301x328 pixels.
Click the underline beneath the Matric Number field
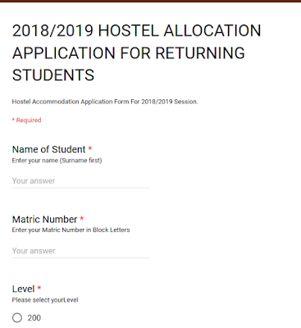tap(81, 257)
